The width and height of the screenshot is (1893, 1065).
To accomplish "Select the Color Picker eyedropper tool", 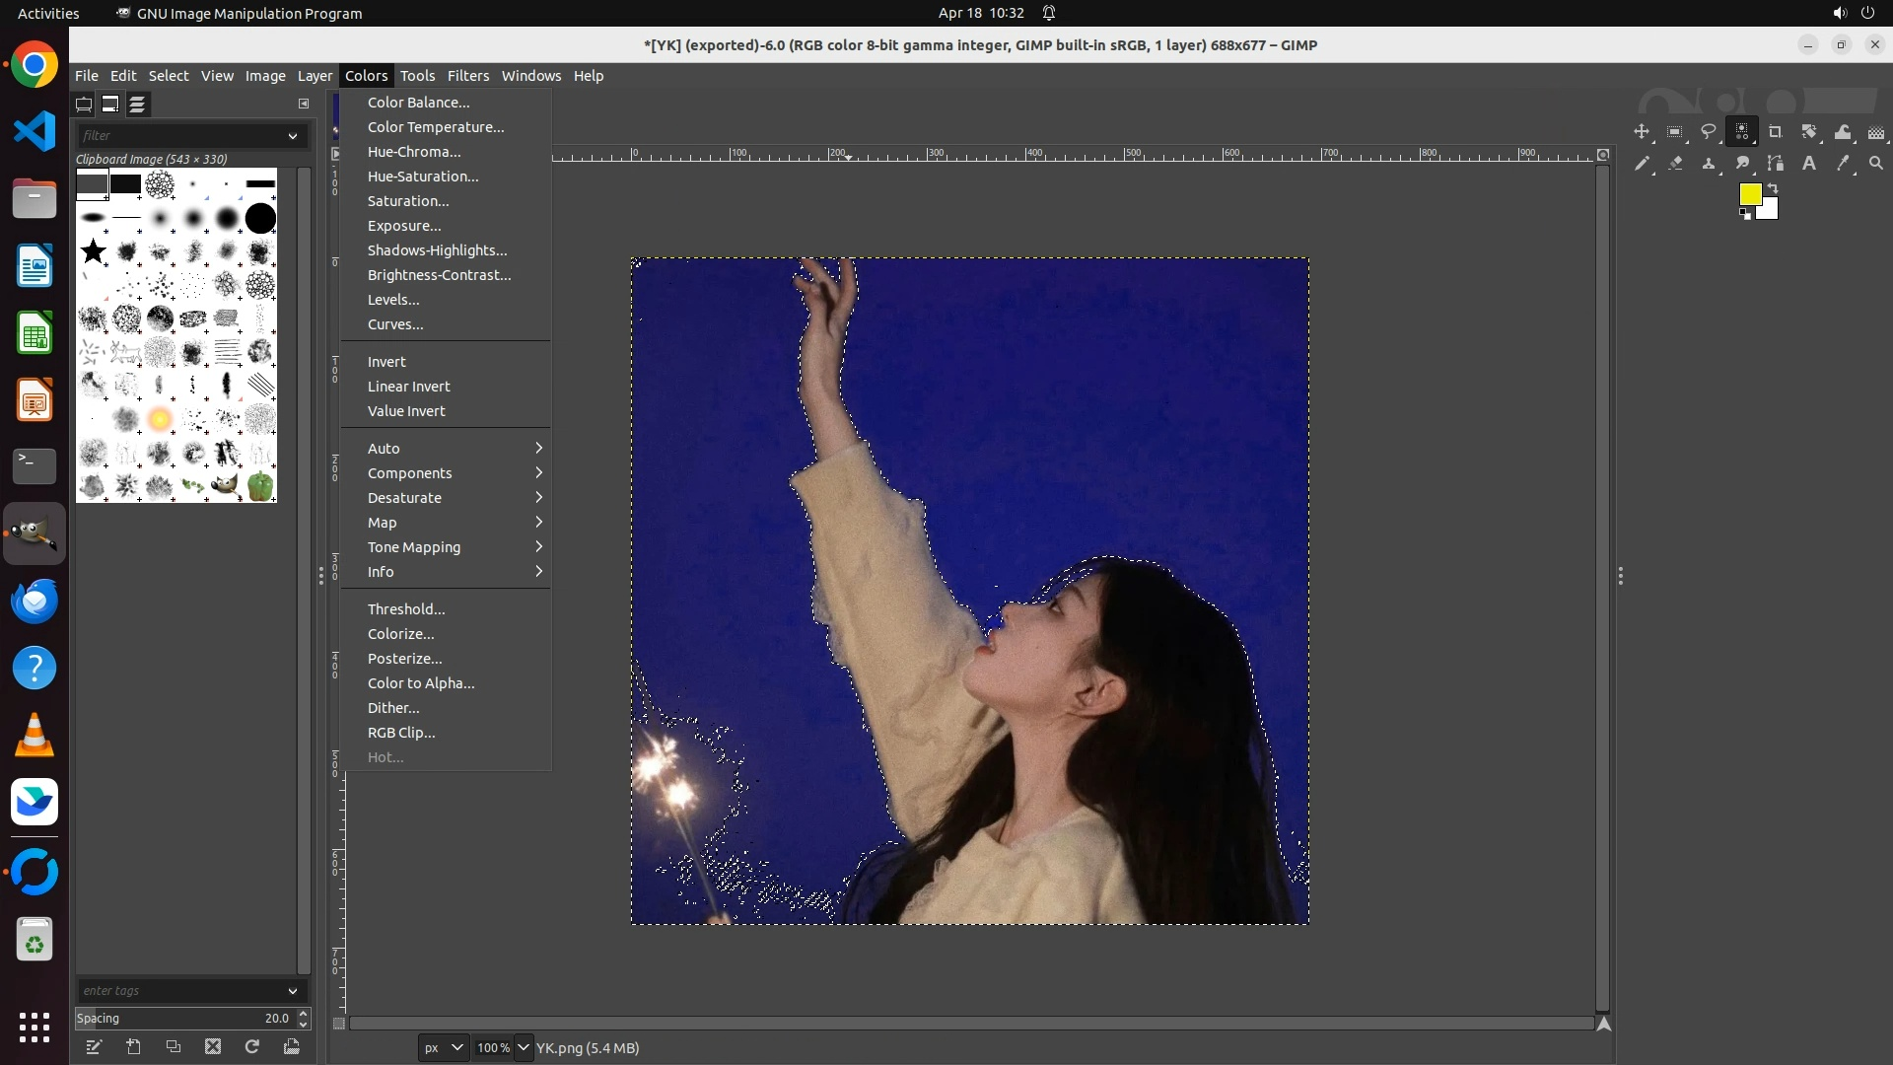I will point(1843,164).
